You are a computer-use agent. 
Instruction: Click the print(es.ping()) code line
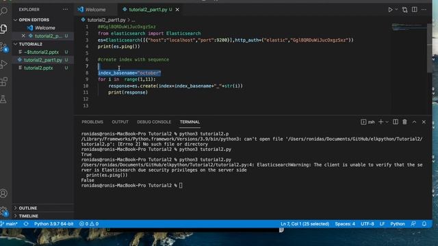click(118, 46)
